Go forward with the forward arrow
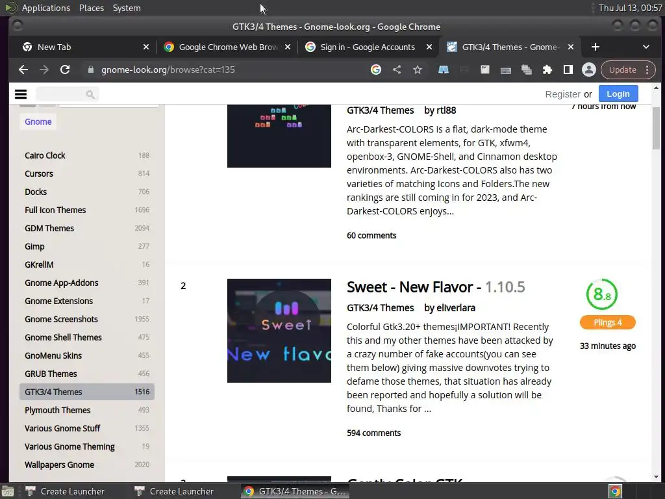Screen dimensions: 665x499 (44, 70)
